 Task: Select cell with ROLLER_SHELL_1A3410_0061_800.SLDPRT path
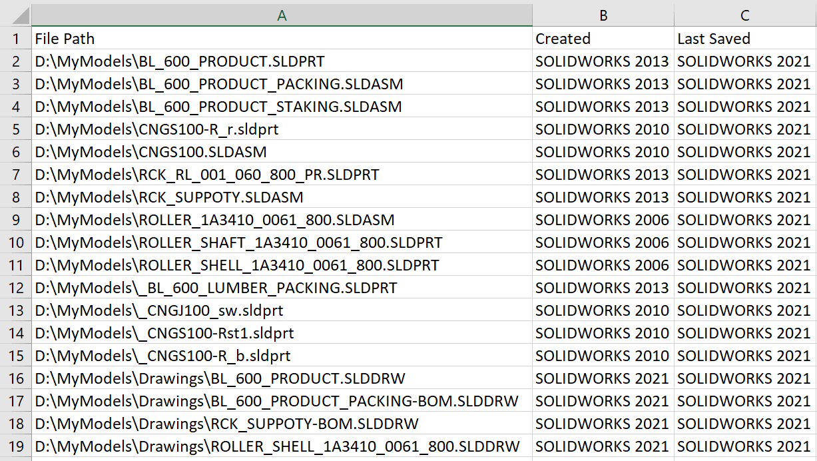tap(282, 265)
